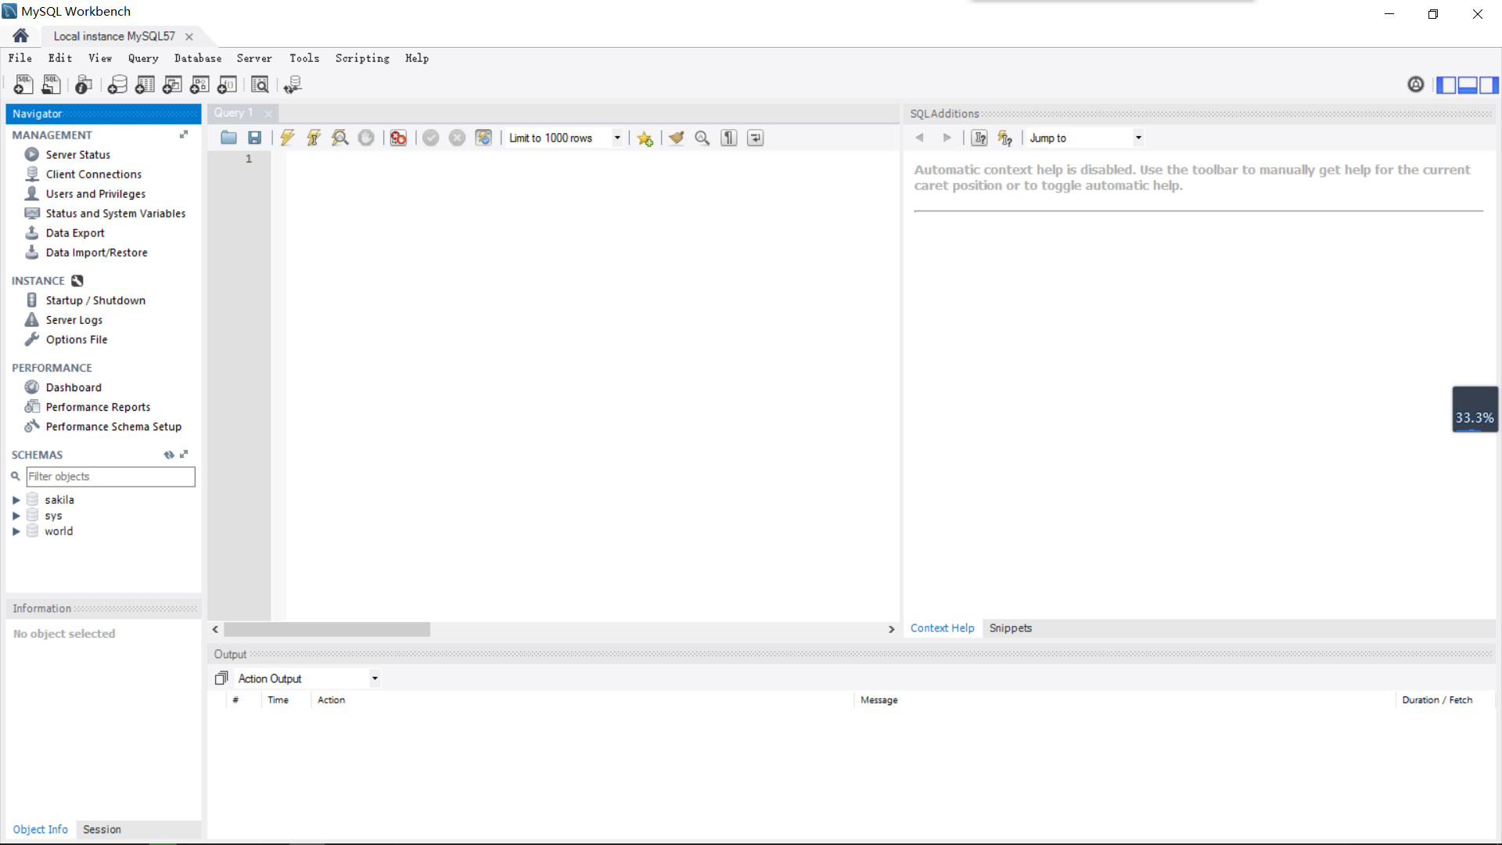1502x845 pixels.
Task: Click the Save Script to file icon
Action: pyautogui.click(x=255, y=137)
